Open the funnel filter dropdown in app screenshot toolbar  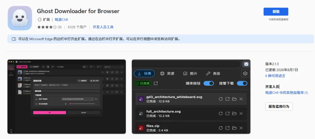[92, 67]
